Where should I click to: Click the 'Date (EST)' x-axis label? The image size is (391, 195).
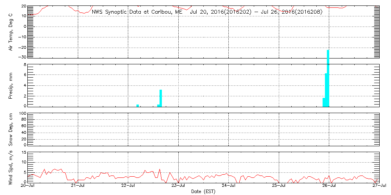click(203, 191)
